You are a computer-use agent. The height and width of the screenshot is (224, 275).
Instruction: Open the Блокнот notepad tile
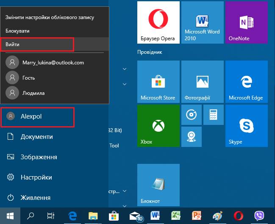pyautogui.click(x=158, y=185)
